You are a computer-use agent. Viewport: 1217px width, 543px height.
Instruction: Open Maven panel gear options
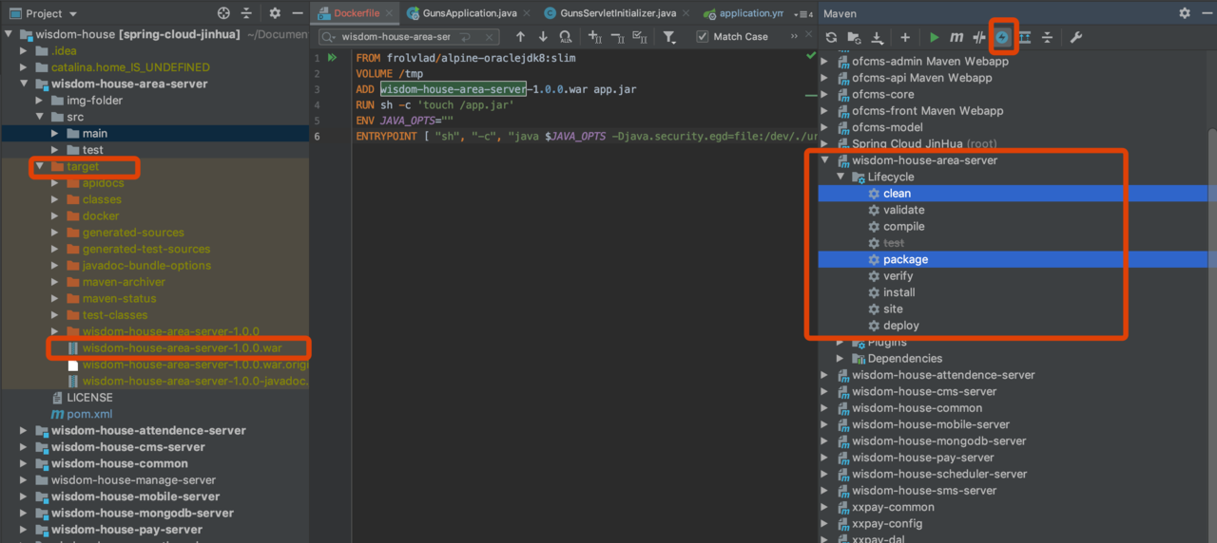[x=1185, y=13]
